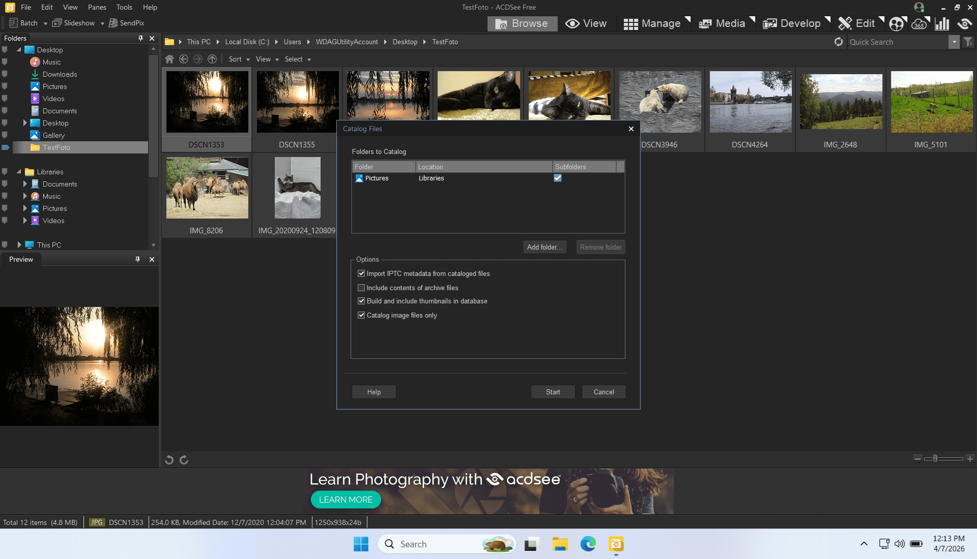
Task: Click the navigate Back arrow icon
Action: pos(184,59)
